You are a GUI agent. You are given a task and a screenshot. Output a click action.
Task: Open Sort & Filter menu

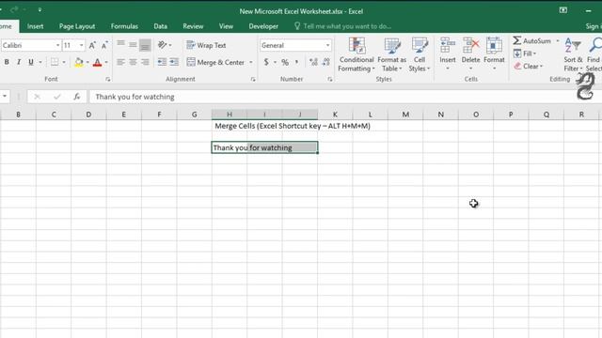click(x=573, y=54)
